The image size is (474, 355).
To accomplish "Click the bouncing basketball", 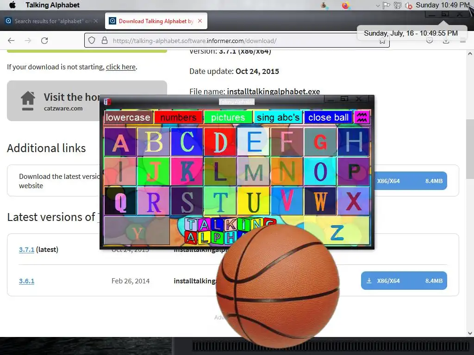I will point(278,285).
